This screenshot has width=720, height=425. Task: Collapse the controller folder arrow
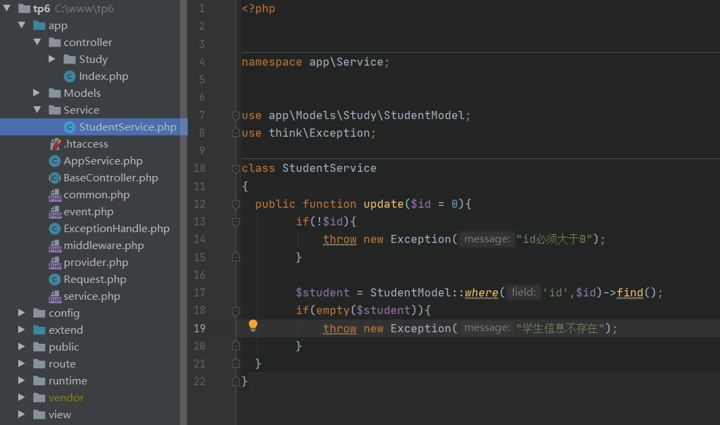click(37, 42)
